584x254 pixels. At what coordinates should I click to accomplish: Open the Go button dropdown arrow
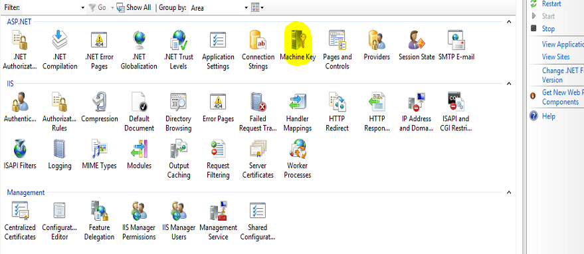pos(112,7)
